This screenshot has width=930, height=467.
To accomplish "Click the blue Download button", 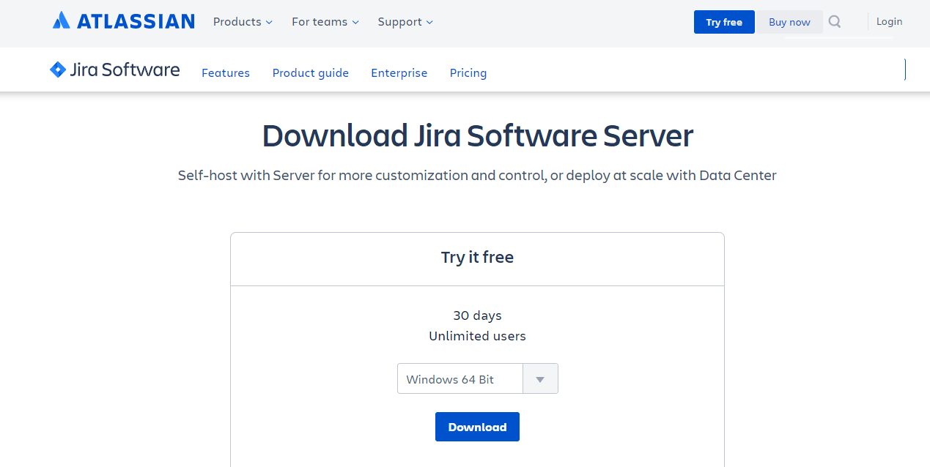I will coord(477,427).
